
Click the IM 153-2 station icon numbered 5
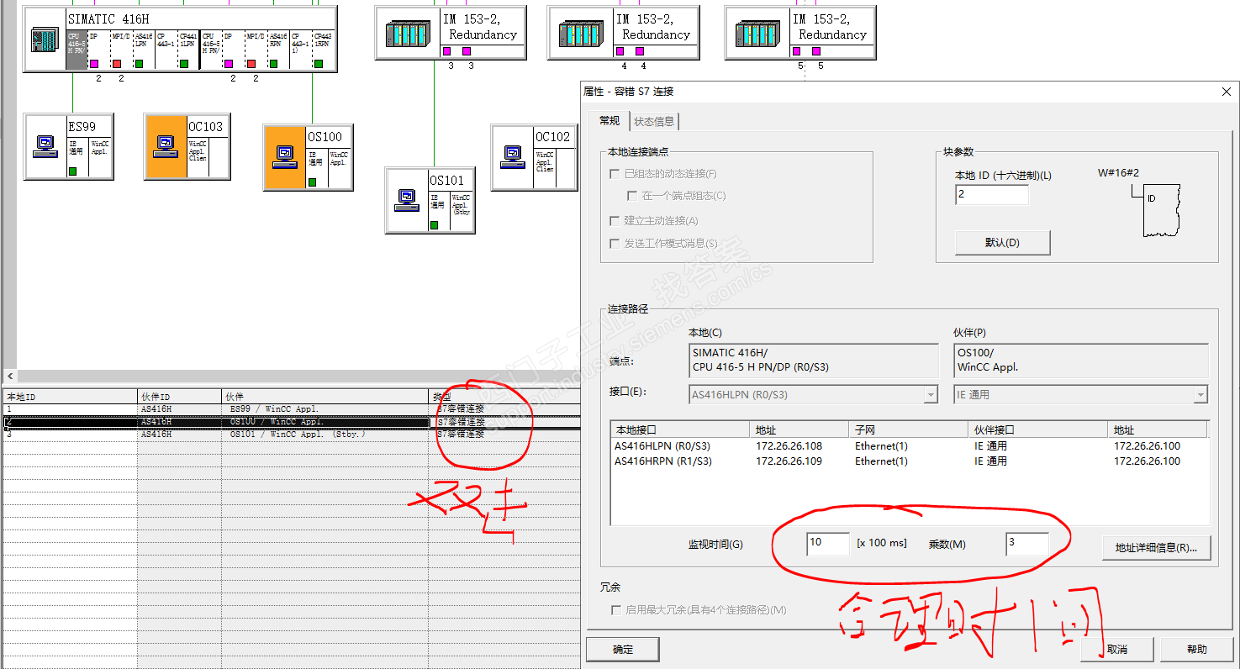tap(758, 34)
